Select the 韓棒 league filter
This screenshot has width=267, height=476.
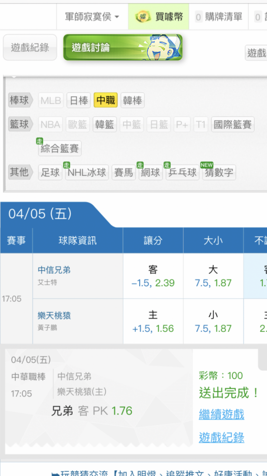[133, 100]
